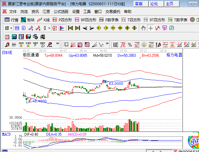Open the 行情 quotes view

coord(11,20)
